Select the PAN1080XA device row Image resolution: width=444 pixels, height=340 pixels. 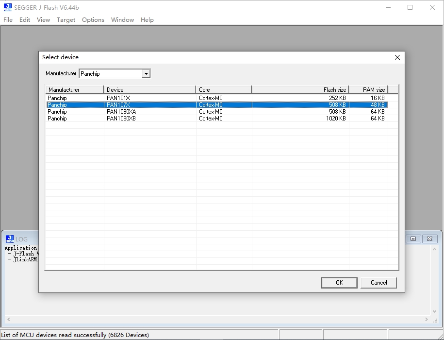click(217, 112)
